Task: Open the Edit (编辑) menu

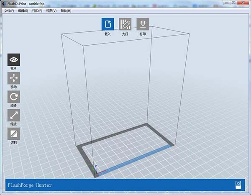Action: (x=23, y=11)
